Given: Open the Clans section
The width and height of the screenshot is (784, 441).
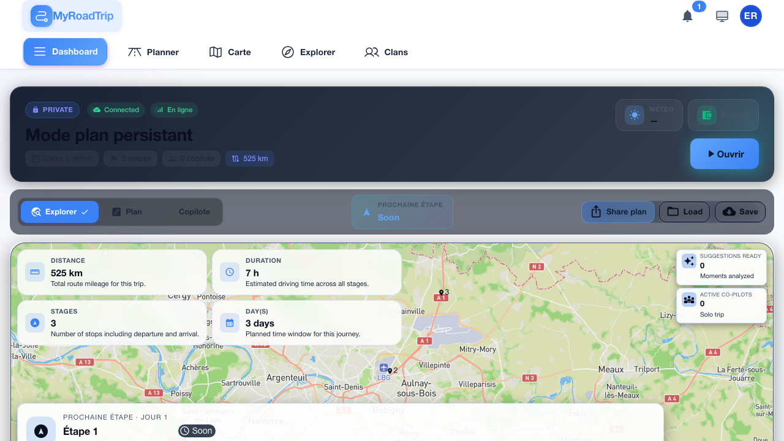Looking at the screenshot, I should point(386,52).
